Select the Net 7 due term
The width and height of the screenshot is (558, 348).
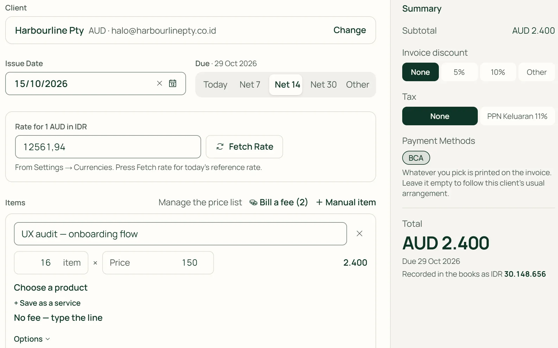(250, 85)
